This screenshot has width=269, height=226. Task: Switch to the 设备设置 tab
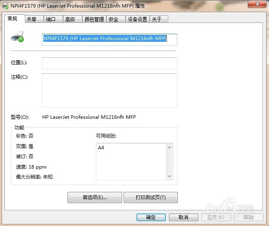138,19
